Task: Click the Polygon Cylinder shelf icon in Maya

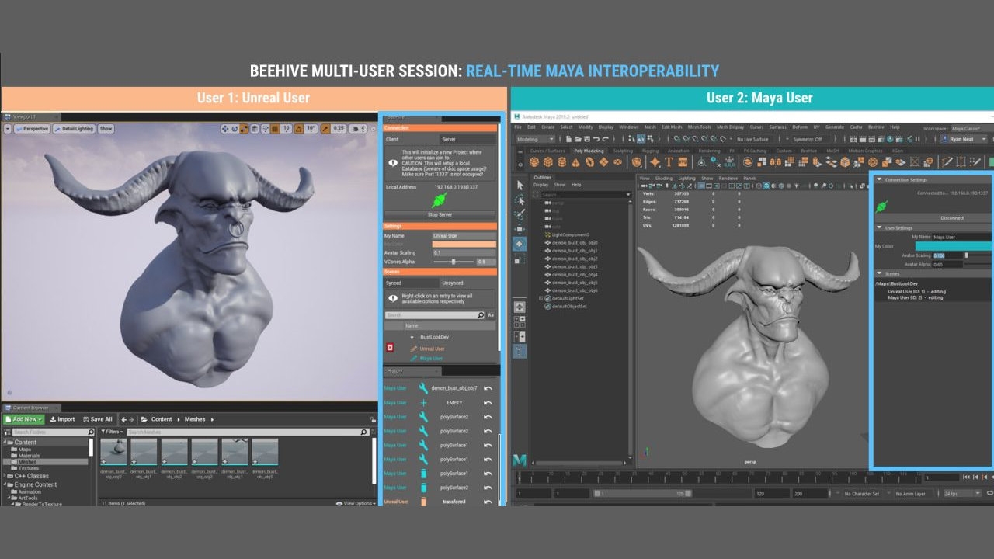Action: point(561,162)
